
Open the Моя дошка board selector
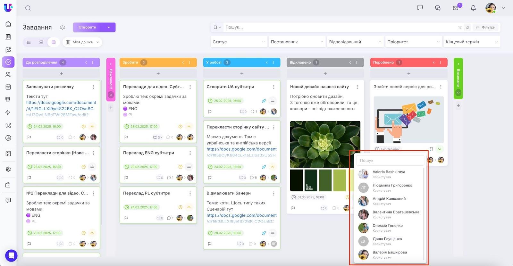(82, 42)
